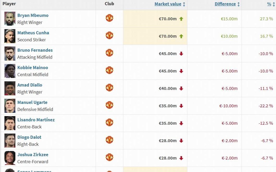Click Bruno Fernandes portrait thumbnail

click(x=10, y=54)
